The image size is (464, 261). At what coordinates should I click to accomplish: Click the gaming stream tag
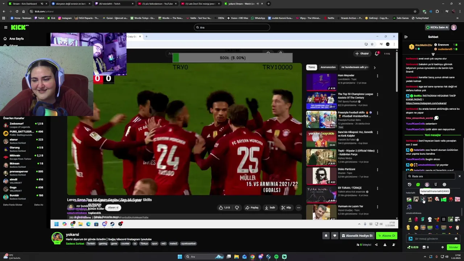click(103, 244)
